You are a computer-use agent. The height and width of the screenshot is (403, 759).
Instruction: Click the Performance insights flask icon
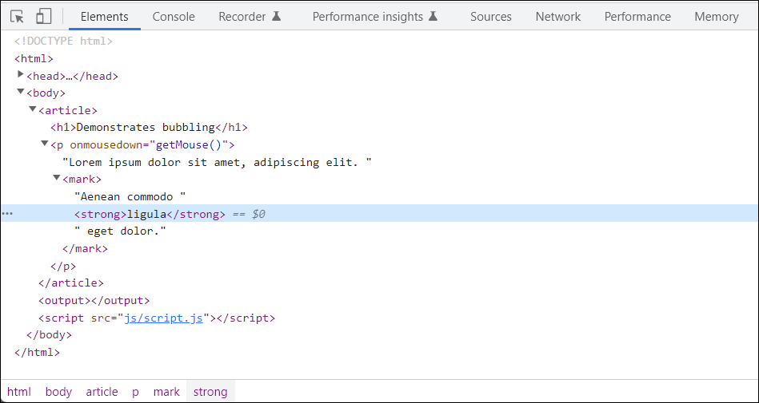433,17
